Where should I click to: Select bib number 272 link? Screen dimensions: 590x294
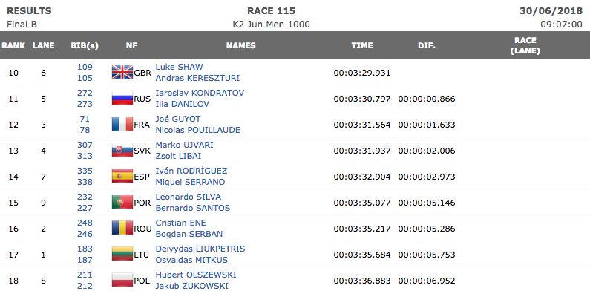click(x=85, y=93)
